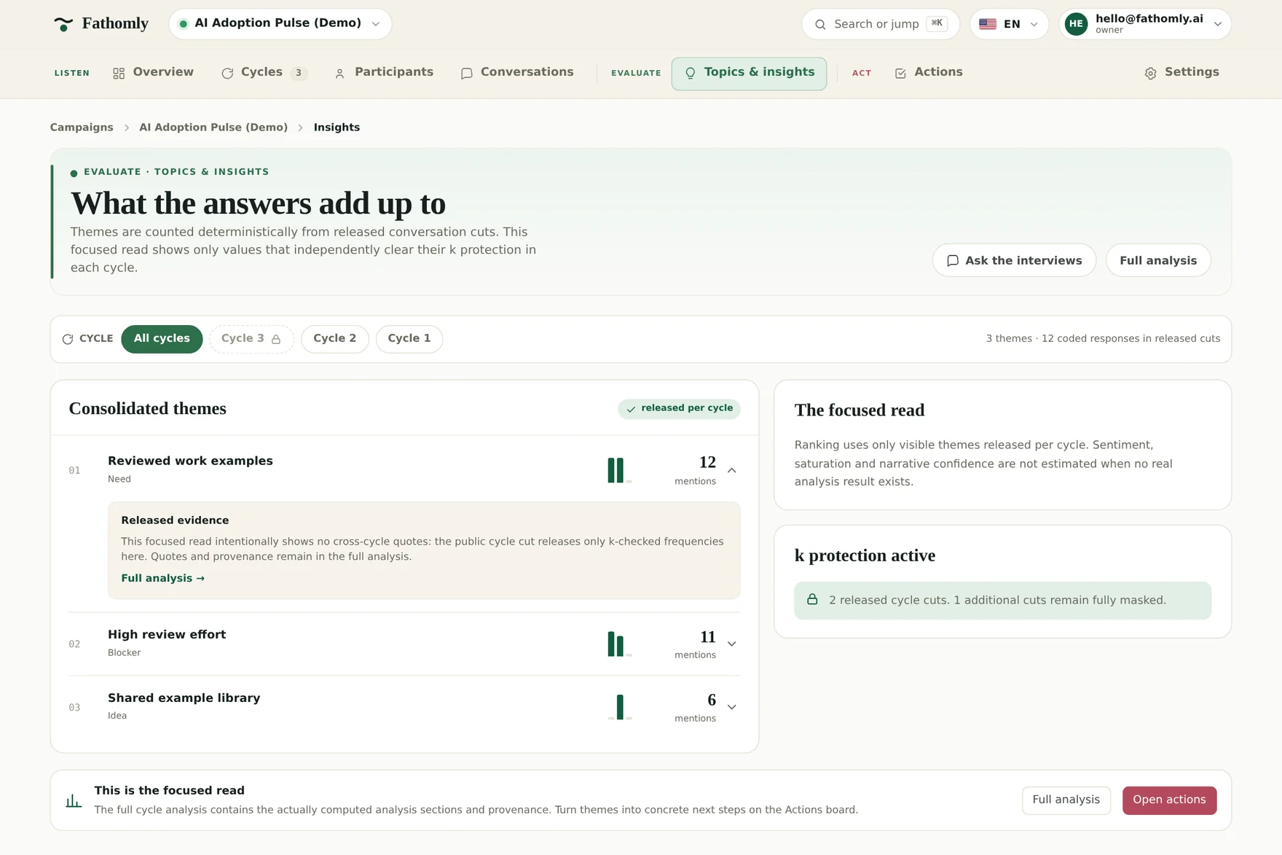This screenshot has width=1282, height=855.
Task: Navigate to Campaigns breadcrumb
Action: (x=82, y=128)
